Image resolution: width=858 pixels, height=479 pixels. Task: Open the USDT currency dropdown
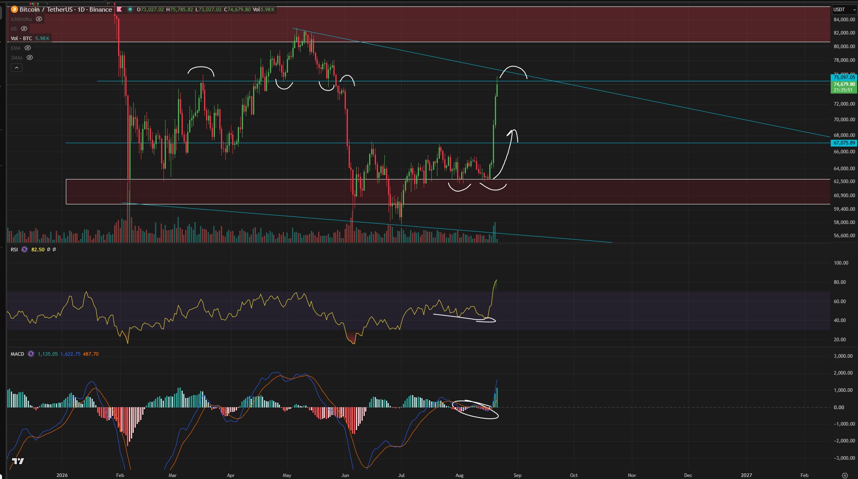[x=844, y=10]
